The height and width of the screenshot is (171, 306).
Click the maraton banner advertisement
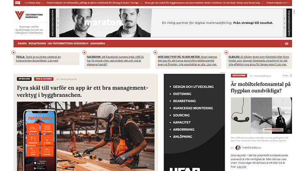point(171,23)
